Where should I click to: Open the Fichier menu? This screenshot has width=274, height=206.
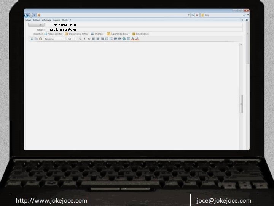coord(28,20)
